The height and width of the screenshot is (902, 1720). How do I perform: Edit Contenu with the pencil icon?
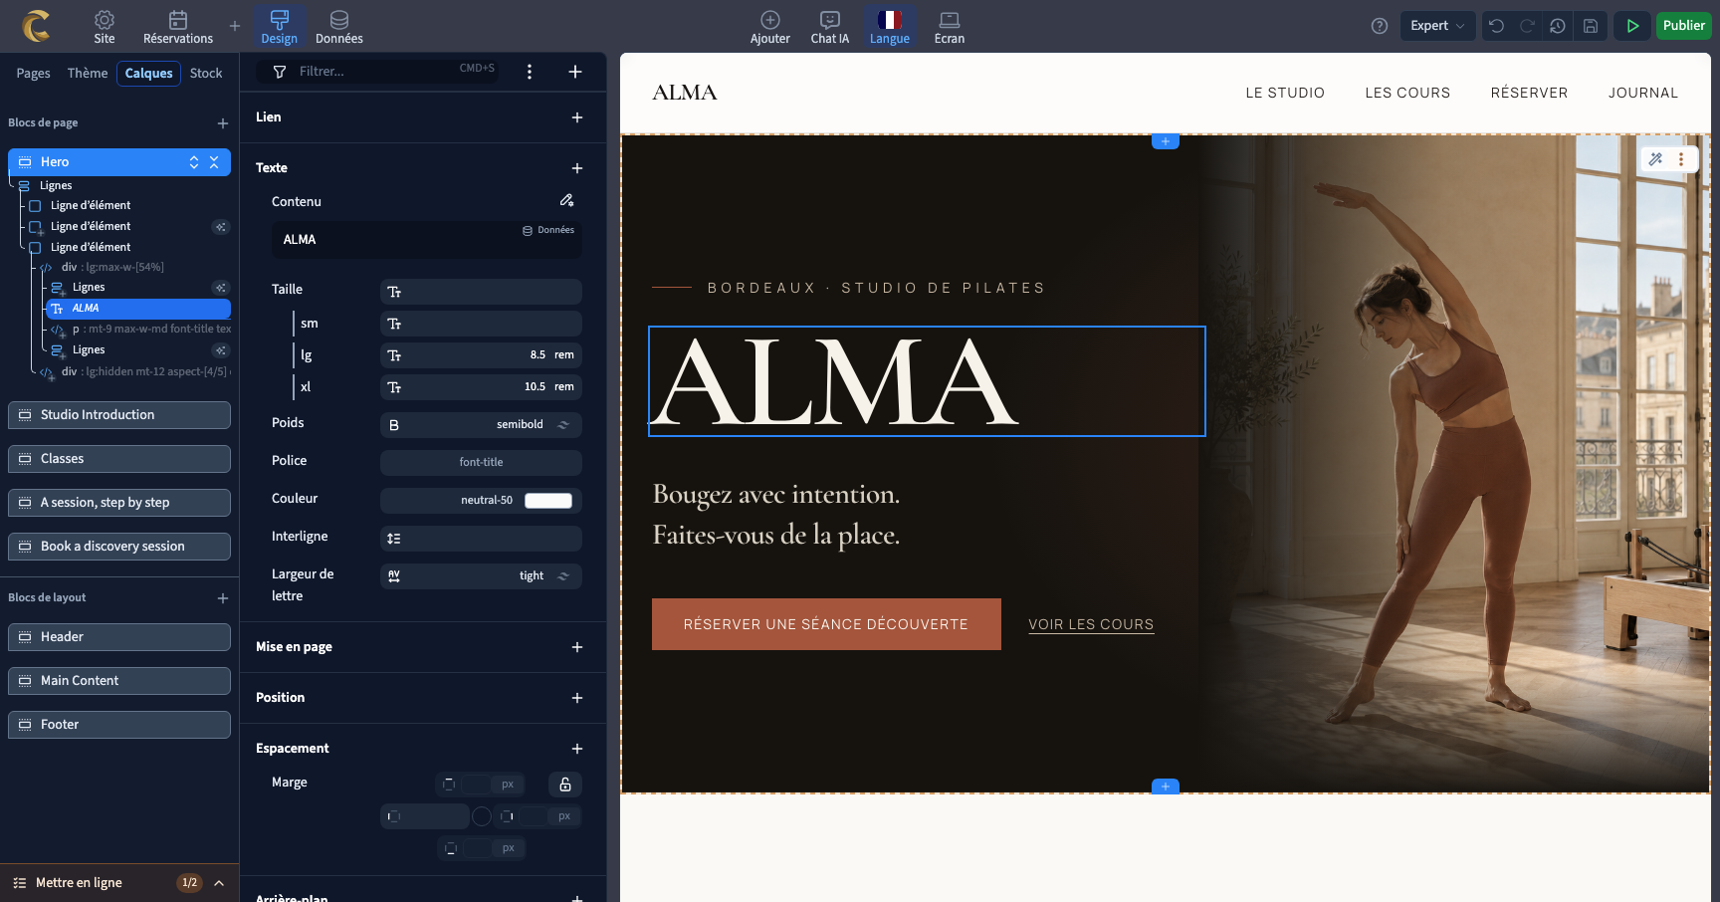point(566,200)
